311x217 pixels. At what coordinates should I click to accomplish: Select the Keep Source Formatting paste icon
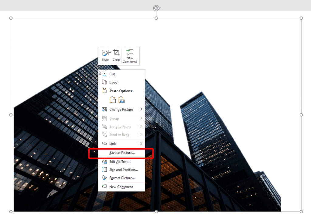pos(112,99)
